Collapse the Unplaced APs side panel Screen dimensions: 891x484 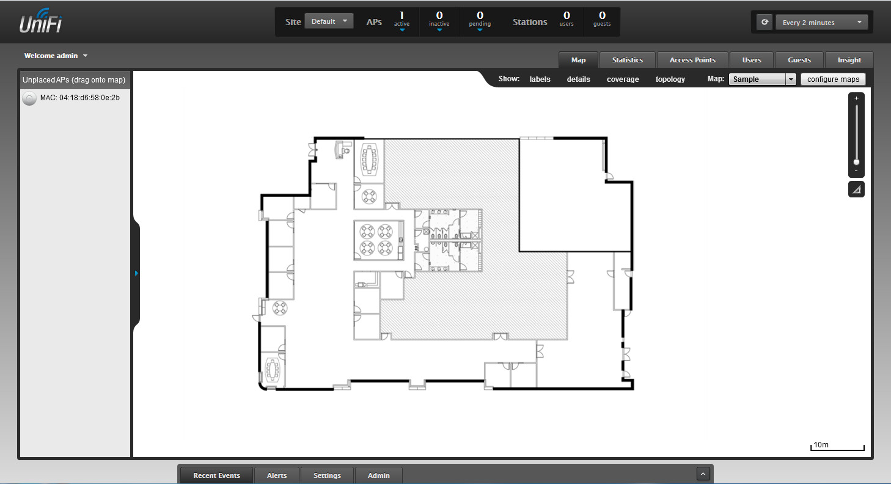pos(136,273)
